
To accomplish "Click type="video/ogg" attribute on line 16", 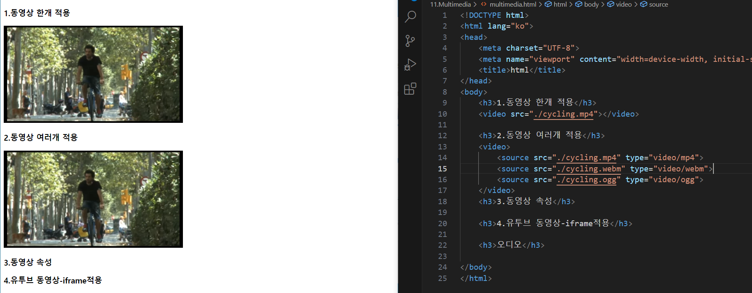I will click(x=662, y=180).
